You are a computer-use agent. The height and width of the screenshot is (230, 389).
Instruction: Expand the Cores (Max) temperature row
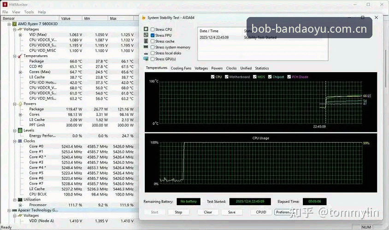coord(20,72)
